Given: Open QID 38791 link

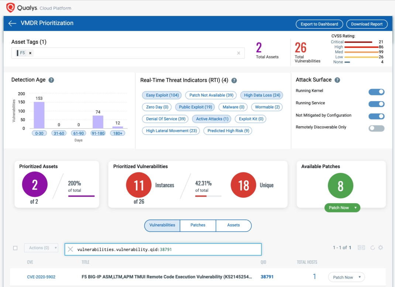Looking at the screenshot, I should (x=267, y=277).
